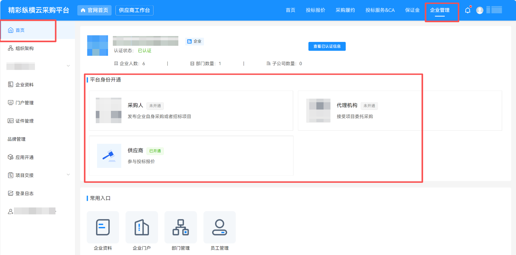516x255 pixels.
Task: Open the 保证金 top navigation tab
Action: click(x=412, y=10)
